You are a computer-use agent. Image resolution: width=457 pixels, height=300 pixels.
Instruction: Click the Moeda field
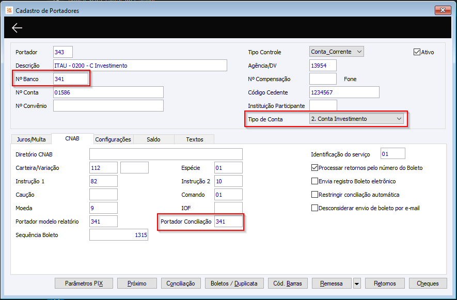[103, 208]
